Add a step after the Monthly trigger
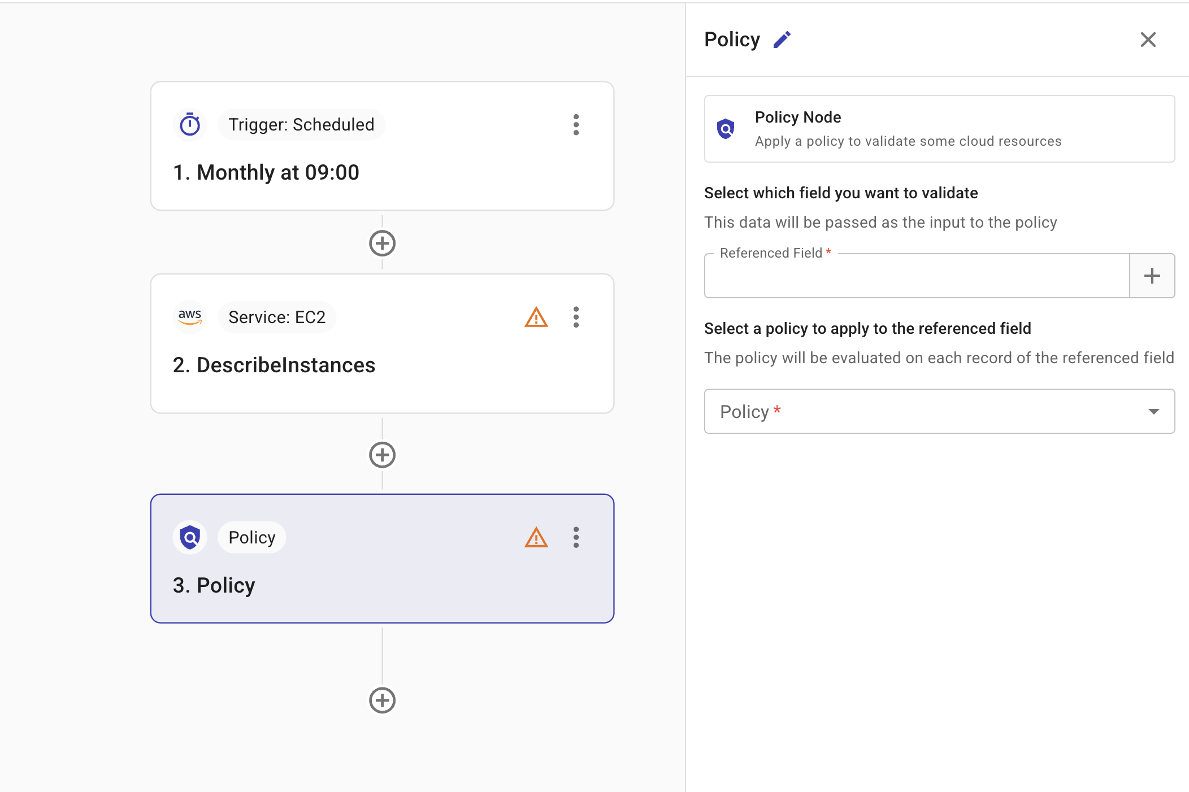 pyautogui.click(x=382, y=243)
